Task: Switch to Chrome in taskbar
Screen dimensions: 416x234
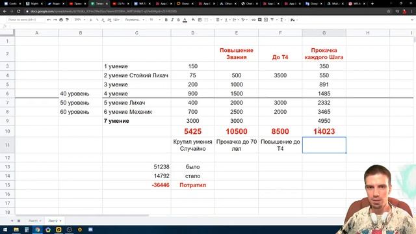Action: [x=38, y=229]
